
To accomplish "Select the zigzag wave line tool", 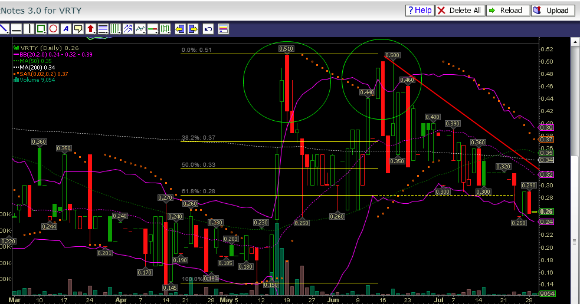I will (x=139, y=29).
